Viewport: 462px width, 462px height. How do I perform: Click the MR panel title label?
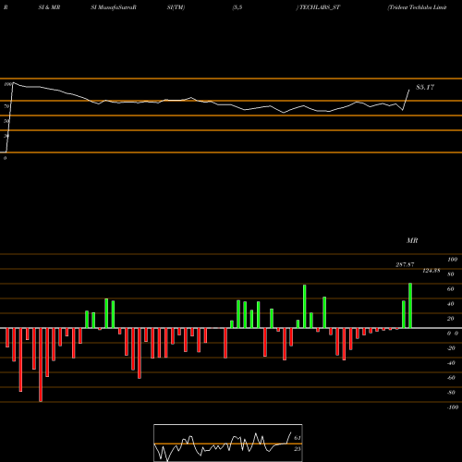pos(412,240)
